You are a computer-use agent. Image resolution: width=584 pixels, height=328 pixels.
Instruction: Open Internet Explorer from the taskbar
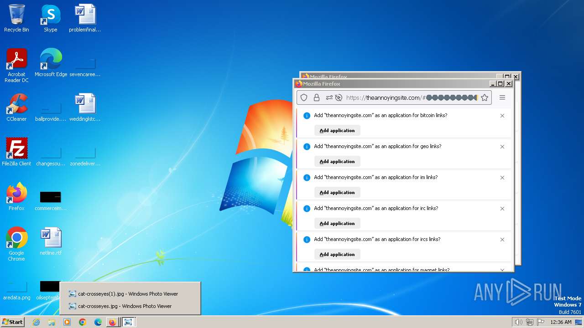36,322
